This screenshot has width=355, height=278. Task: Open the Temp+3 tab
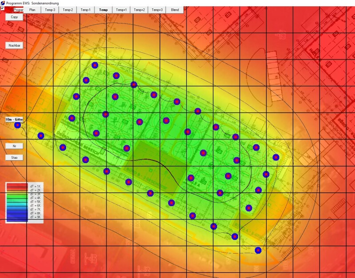(x=157, y=10)
